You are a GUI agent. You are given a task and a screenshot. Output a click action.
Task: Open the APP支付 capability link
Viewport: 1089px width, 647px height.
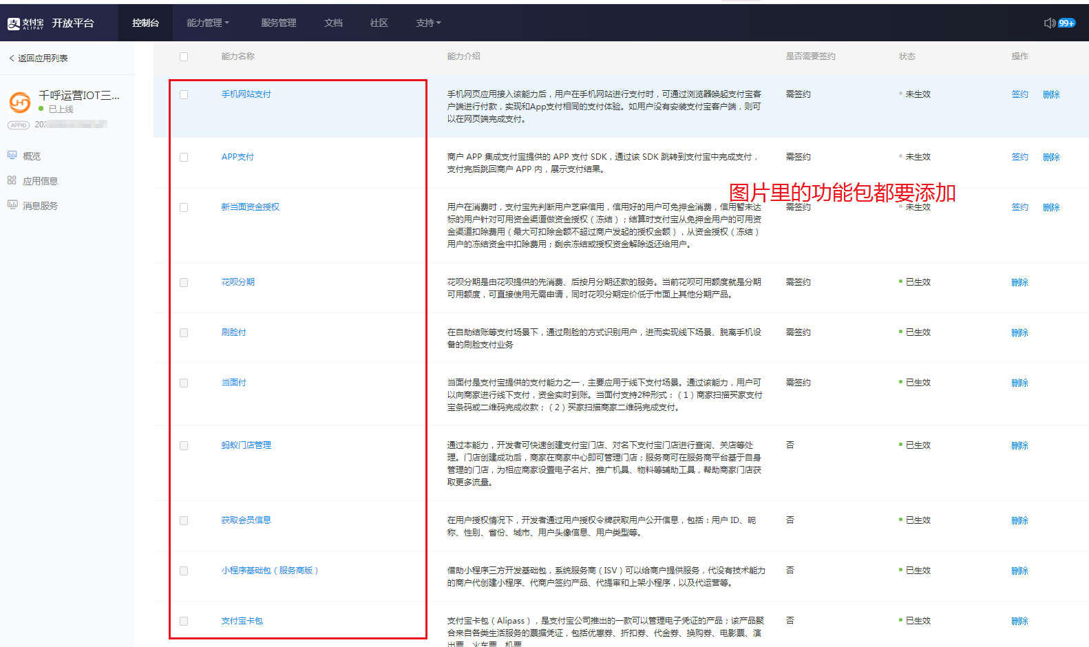(237, 157)
